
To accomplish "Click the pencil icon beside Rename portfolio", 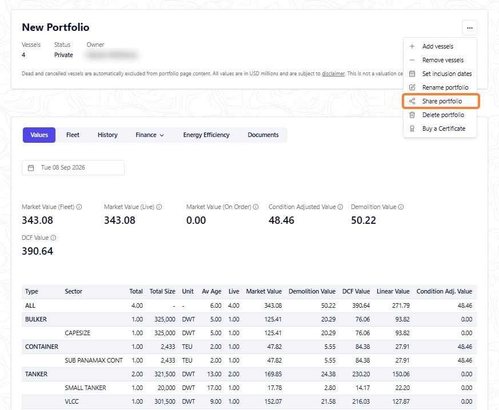I will pyautogui.click(x=412, y=87).
